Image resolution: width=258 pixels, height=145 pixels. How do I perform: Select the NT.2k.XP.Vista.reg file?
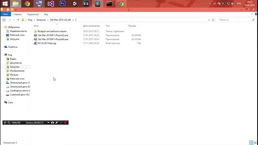(x=47, y=43)
